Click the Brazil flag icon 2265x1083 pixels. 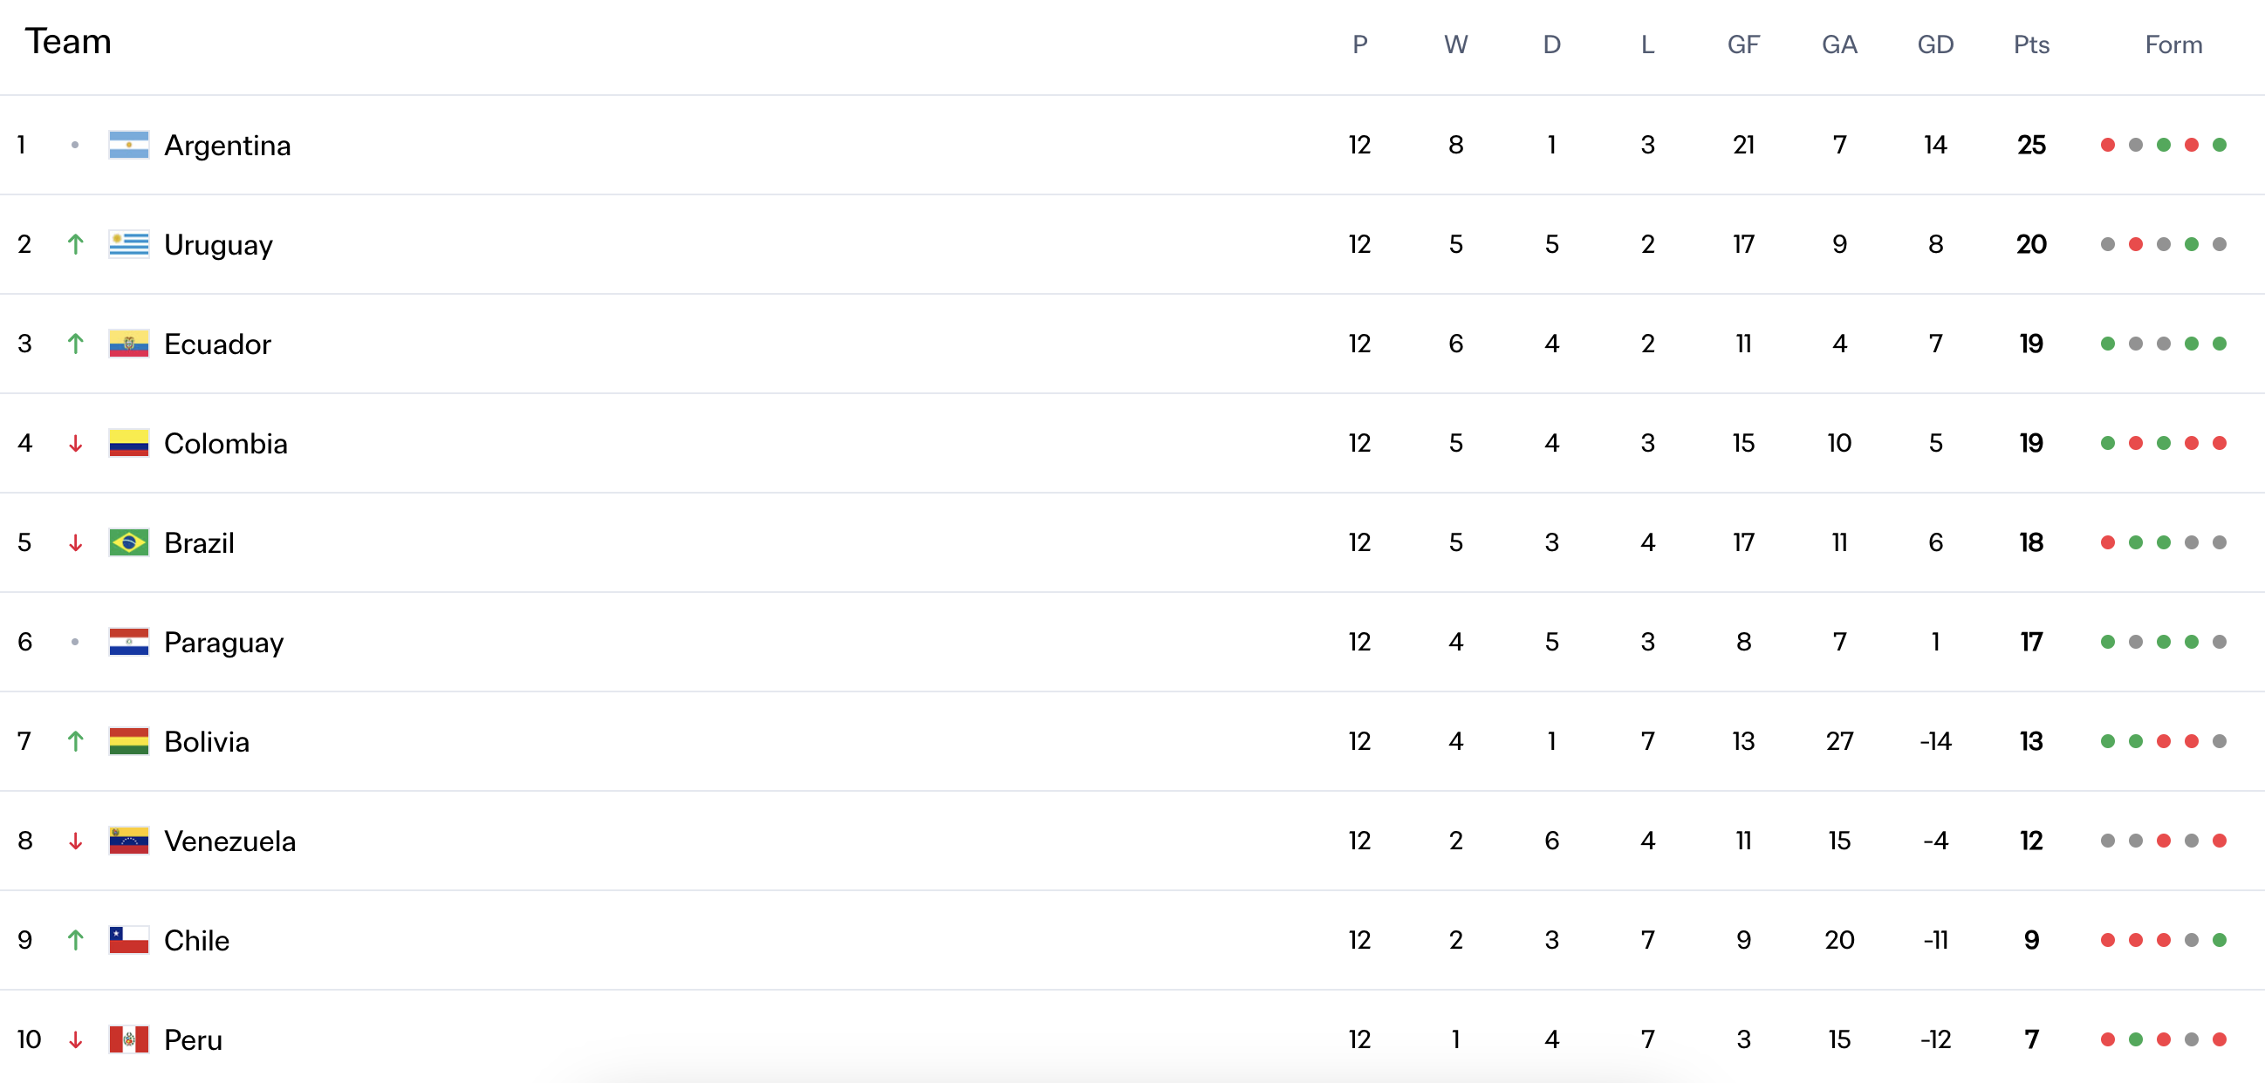point(128,542)
